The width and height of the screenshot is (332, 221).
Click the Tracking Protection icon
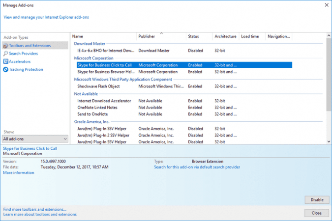[x=6, y=69]
